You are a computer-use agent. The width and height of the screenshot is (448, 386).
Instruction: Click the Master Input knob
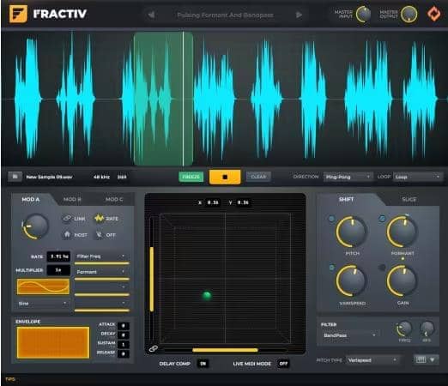363,14
